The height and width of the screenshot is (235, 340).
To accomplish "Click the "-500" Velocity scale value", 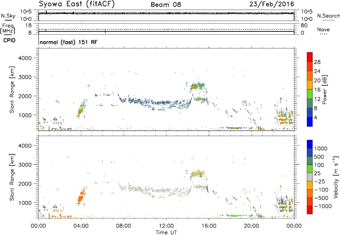I will click(x=321, y=198).
